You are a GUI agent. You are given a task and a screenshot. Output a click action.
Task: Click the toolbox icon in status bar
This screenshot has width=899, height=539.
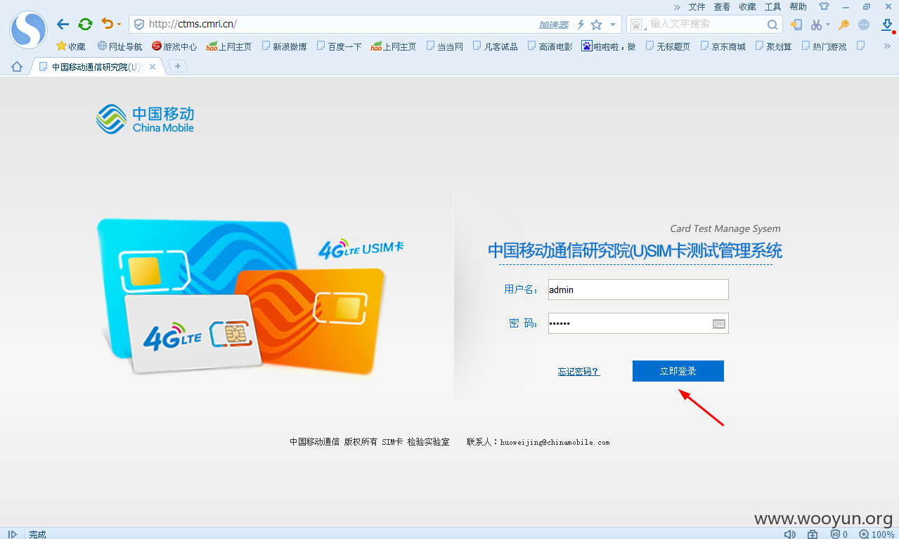point(813,534)
